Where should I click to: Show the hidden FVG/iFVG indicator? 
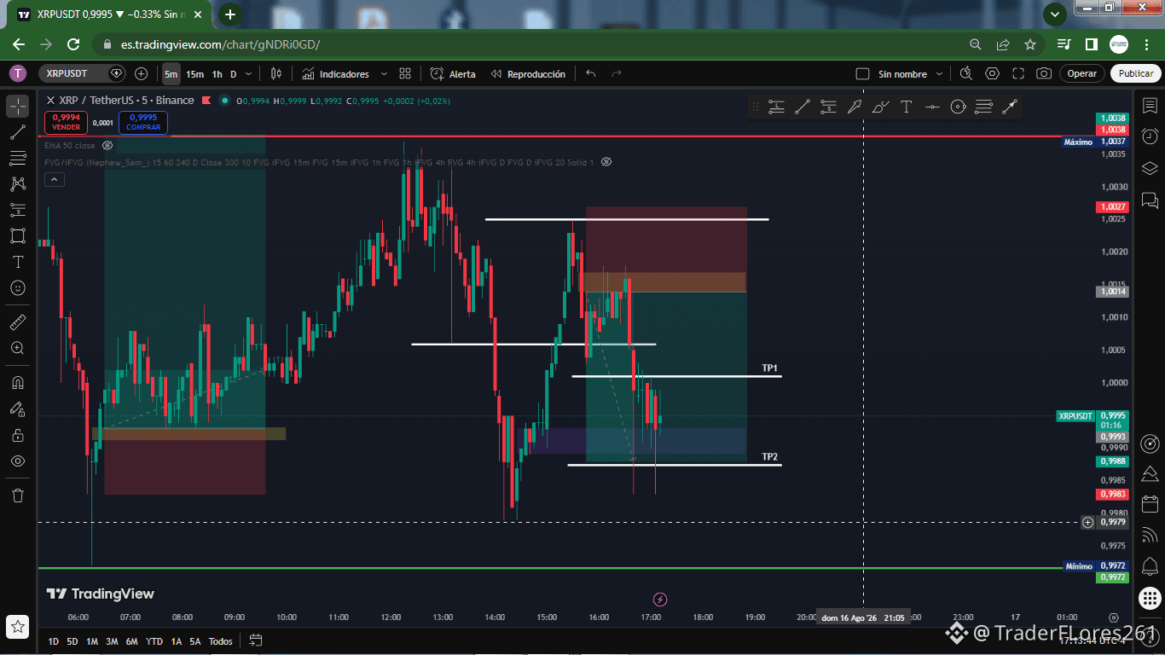click(606, 162)
